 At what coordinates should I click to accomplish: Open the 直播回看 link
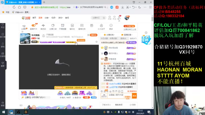click(x=127, y=35)
